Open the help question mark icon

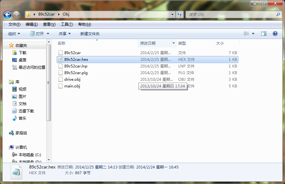(275, 34)
